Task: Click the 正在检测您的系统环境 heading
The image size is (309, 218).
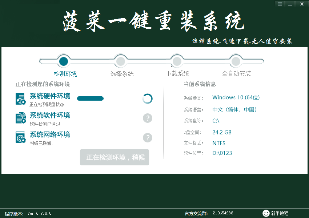Action: 43,84
